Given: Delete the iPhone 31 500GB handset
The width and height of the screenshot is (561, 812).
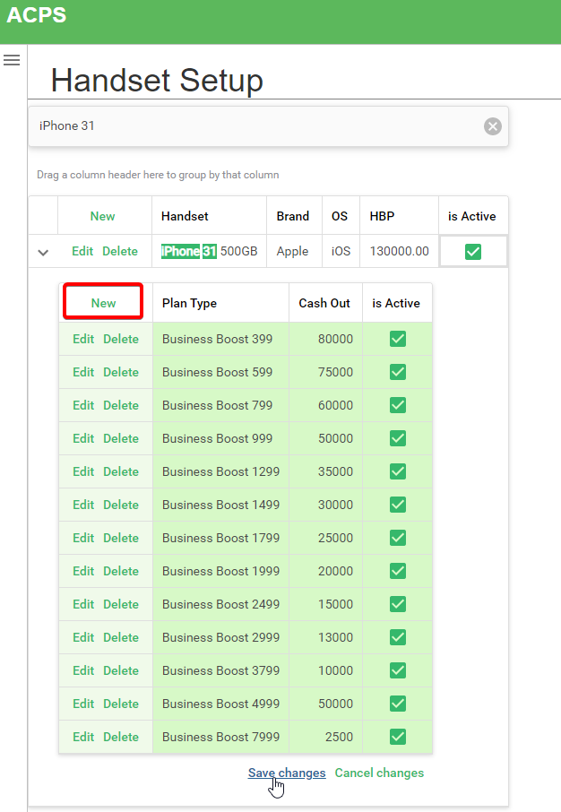Looking at the screenshot, I should [120, 251].
